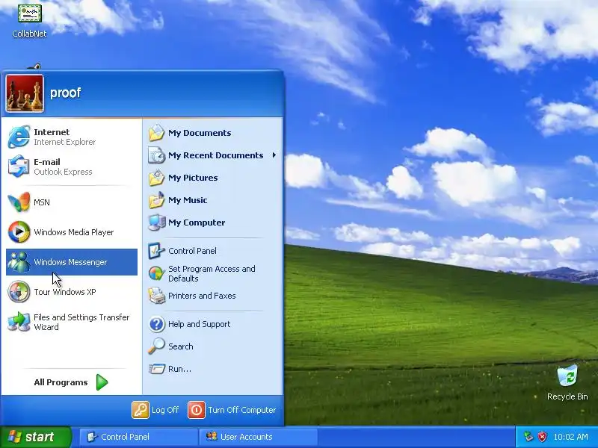This screenshot has width=598, height=448.
Task: Open the My Pictures label
Action: coord(193,178)
